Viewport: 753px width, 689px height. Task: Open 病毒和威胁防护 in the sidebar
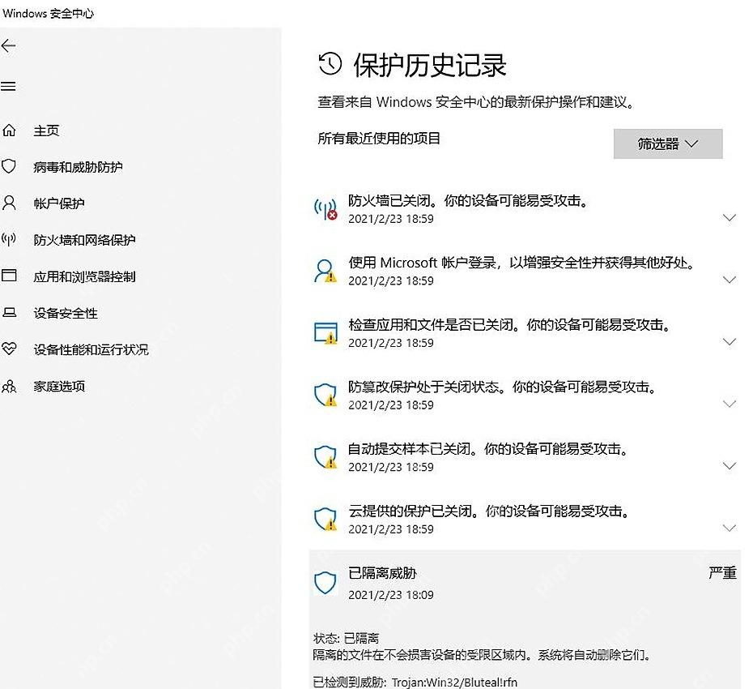click(x=79, y=167)
